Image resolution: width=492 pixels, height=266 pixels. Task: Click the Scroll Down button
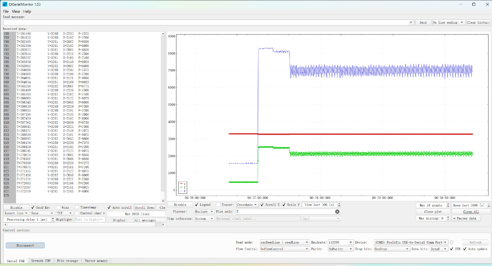pos(145,207)
